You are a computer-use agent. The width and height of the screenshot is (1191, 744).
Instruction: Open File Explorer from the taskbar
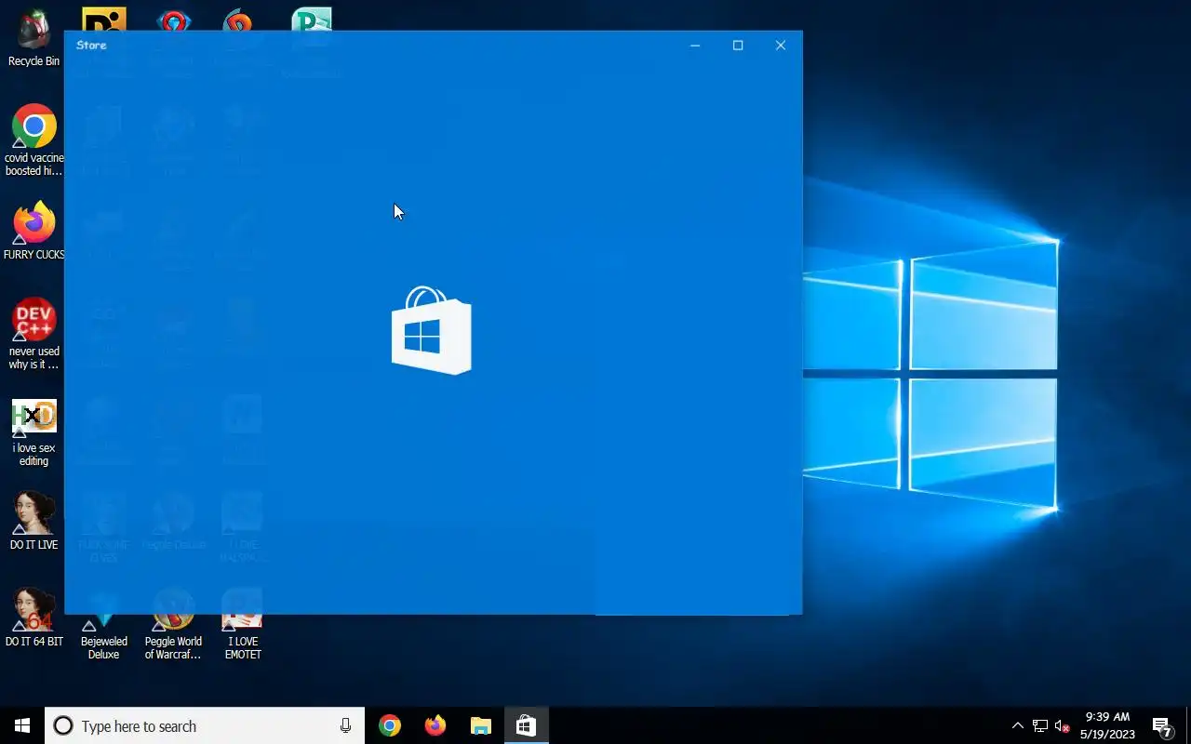tap(480, 725)
